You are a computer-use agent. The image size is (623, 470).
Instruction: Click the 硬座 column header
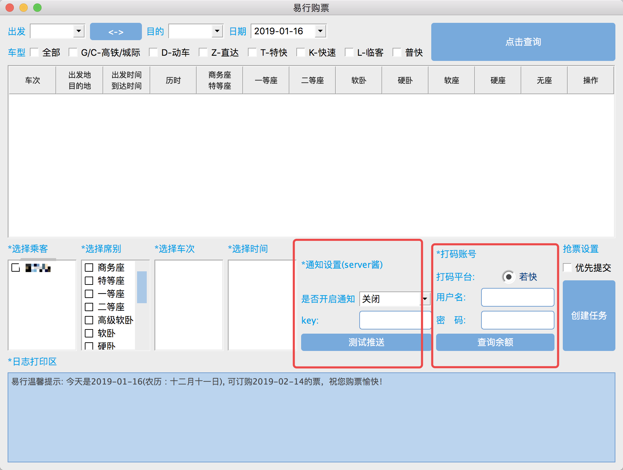pos(498,80)
